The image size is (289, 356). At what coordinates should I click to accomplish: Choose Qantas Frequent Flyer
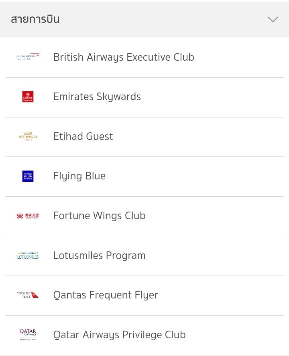pyautogui.click(x=144, y=296)
